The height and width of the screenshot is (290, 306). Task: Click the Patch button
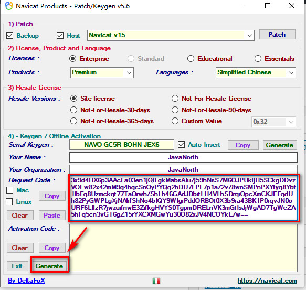(x=277, y=35)
